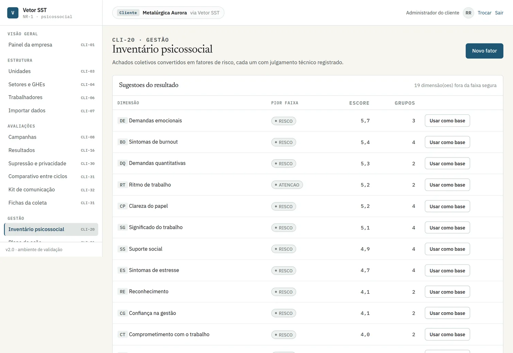The height and width of the screenshot is (353, 513).
Task: Click the Cliente tag in header pill
Action: (x=128, y=13)
